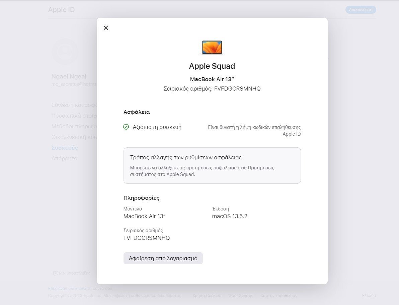Open the Οικογενειακή sidebar section
This screenshot has height=305, width=399.
pyautogui.click(x=74, y=137)
